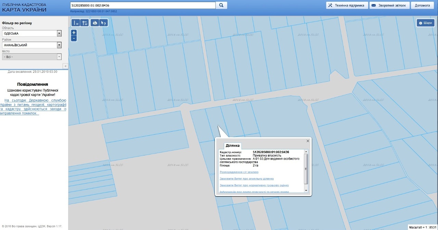Click the example number below search
The image size is (438, 230).
click(101, 11)
